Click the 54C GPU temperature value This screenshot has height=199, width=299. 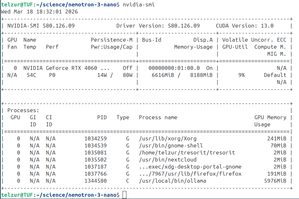(31, 75)
